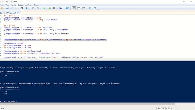Copy selection using the copy icon
Image resolution: width=195 pixels, height=110 pixels.
point(16,8)
